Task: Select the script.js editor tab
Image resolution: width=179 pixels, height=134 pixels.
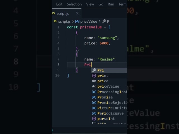Action: pos(67,13)
